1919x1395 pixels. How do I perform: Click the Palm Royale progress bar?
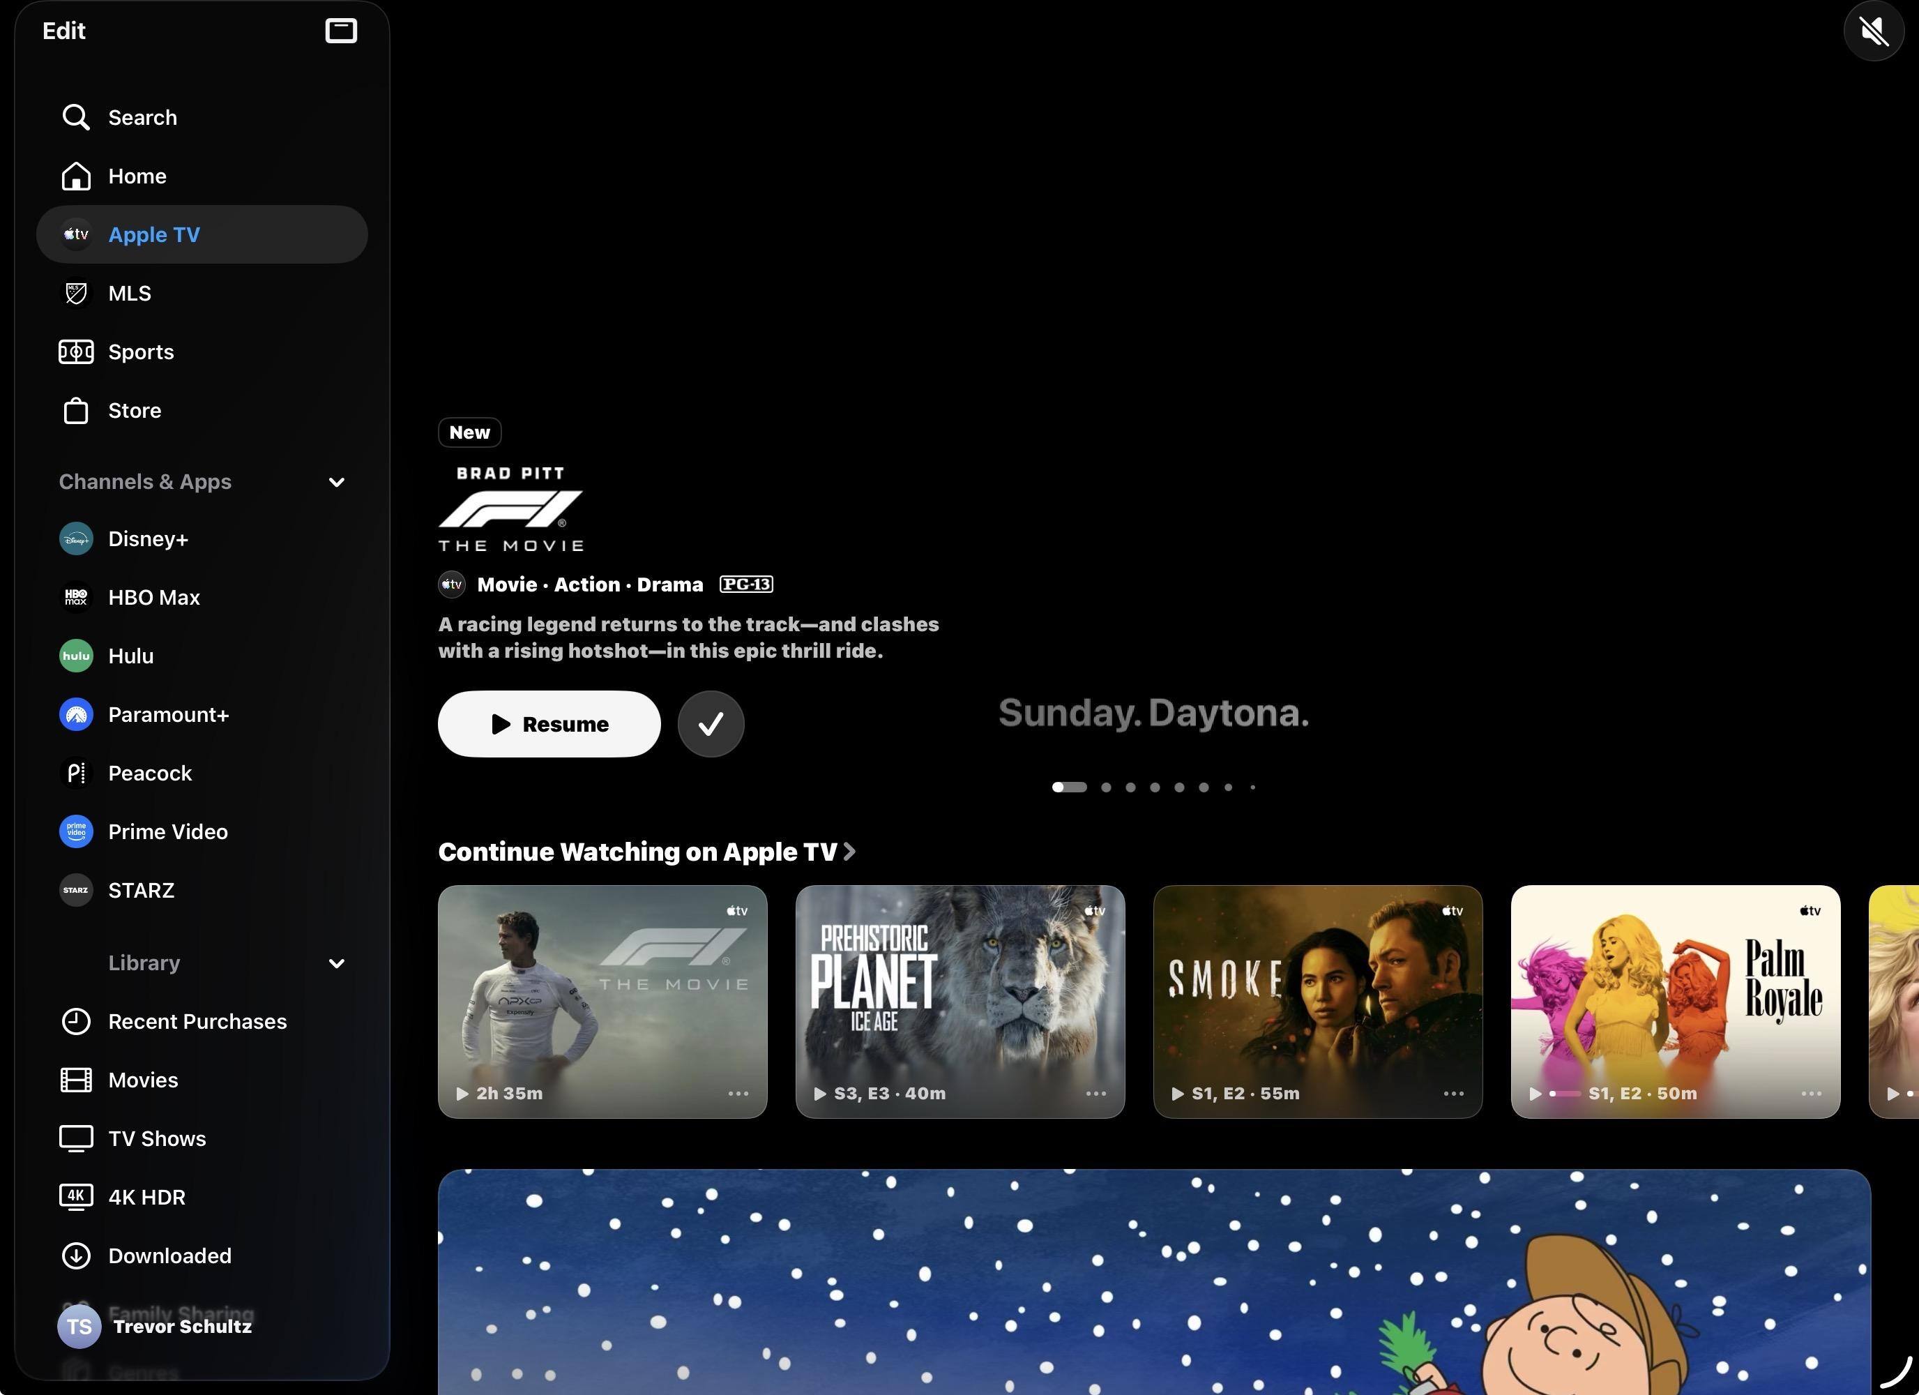click(x=1565, y=1094)
